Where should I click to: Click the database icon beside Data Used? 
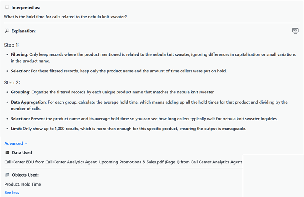(7, 152)
